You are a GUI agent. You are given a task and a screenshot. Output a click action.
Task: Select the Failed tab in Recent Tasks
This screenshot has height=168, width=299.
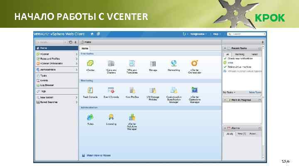coord(254,54)
